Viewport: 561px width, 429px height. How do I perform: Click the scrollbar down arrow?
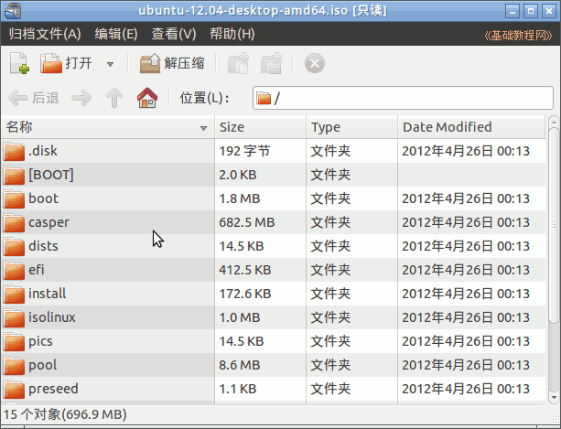tap(554, 397)
